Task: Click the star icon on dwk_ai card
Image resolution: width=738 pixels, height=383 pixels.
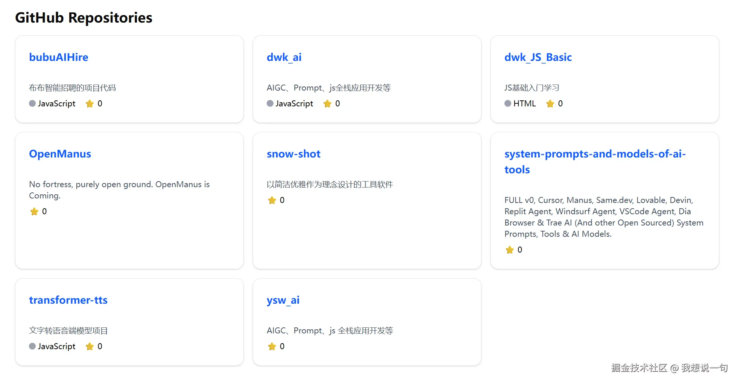Action: pyautogui.click(x=327, y=104)
